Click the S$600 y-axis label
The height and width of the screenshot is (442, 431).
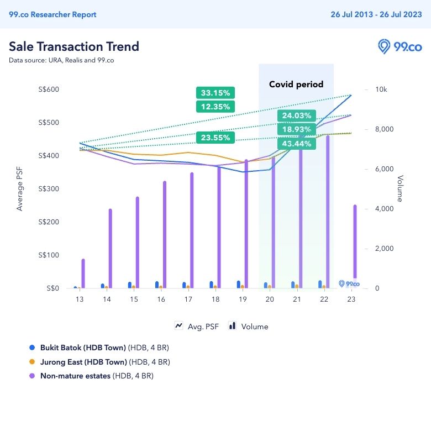tap(49, 90)
